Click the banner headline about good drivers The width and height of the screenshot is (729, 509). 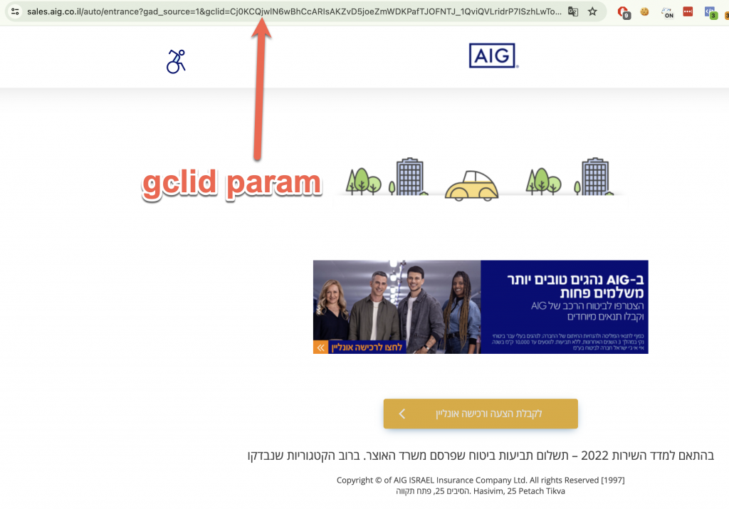tap(575, 286)
